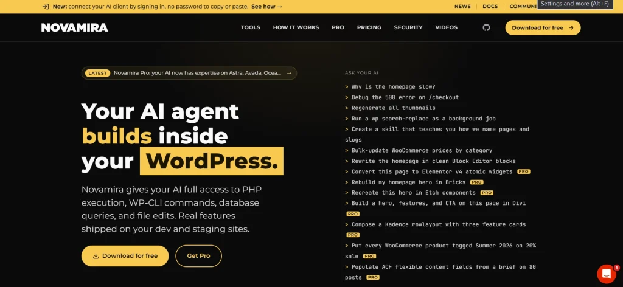Image resolution: width=623 pixels, height=287 pixels.
Task: Open the Novamira Pro announcement text
Action: click(x=197, y=73)
